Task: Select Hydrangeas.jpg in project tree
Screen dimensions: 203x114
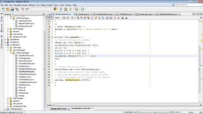Action: pos(24,58)
